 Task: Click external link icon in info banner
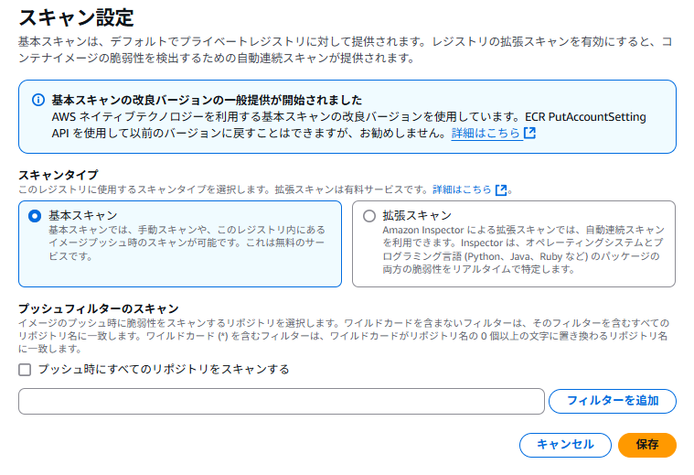[x=529, y=133]
